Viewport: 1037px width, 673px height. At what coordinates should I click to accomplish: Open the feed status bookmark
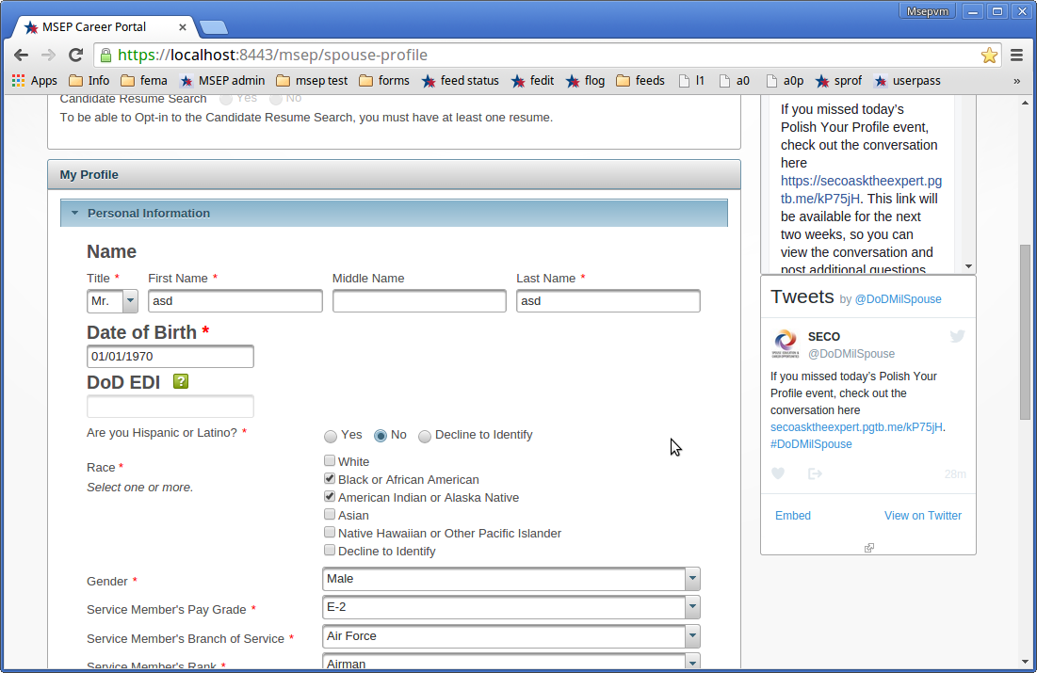tap(461, 81)
